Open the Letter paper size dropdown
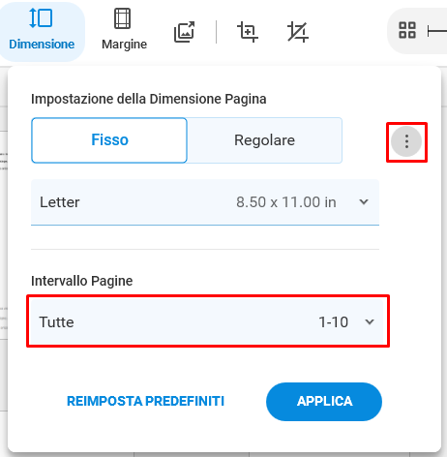Viewport: 447px width, 457px height. click(x=205, y=202)
